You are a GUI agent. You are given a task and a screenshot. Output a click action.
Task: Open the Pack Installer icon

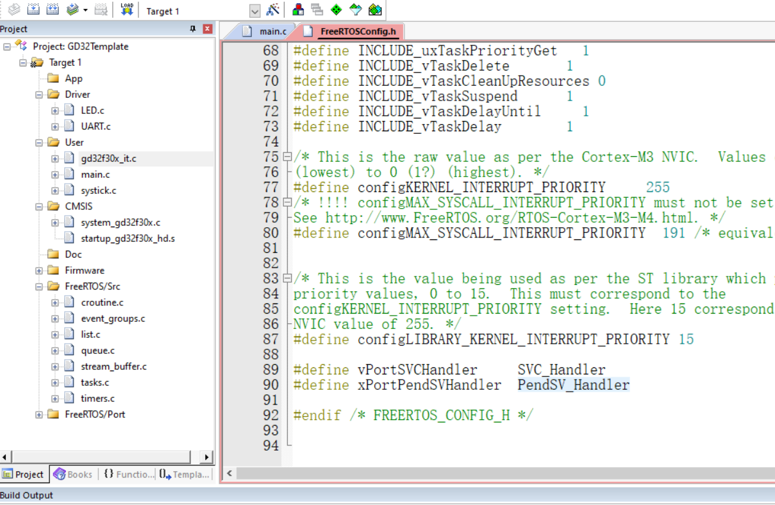(376, 10)
